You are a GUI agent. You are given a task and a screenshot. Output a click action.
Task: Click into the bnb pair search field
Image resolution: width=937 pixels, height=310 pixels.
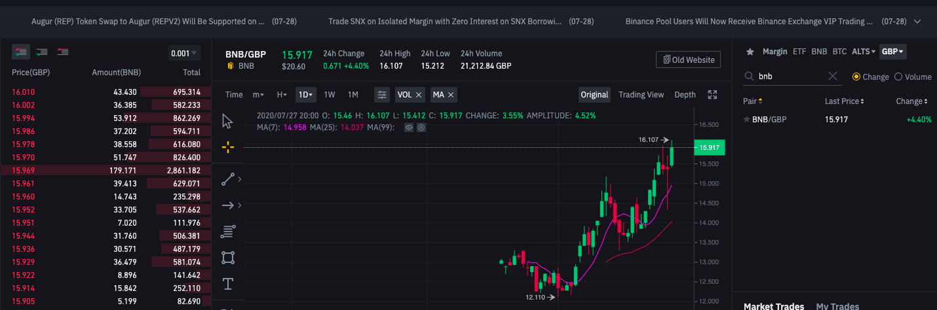point(792,77)
